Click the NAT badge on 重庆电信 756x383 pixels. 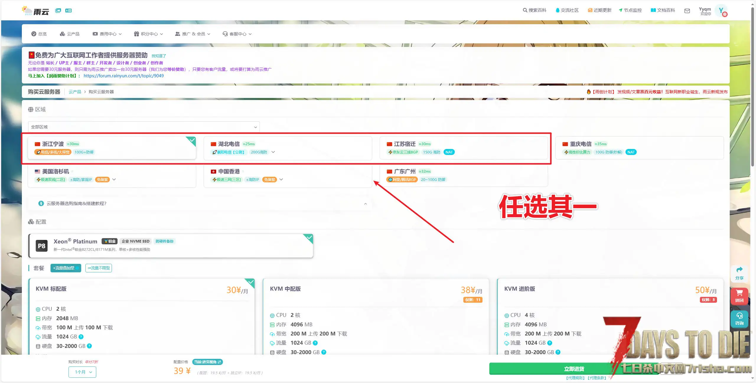pos(631,152)
